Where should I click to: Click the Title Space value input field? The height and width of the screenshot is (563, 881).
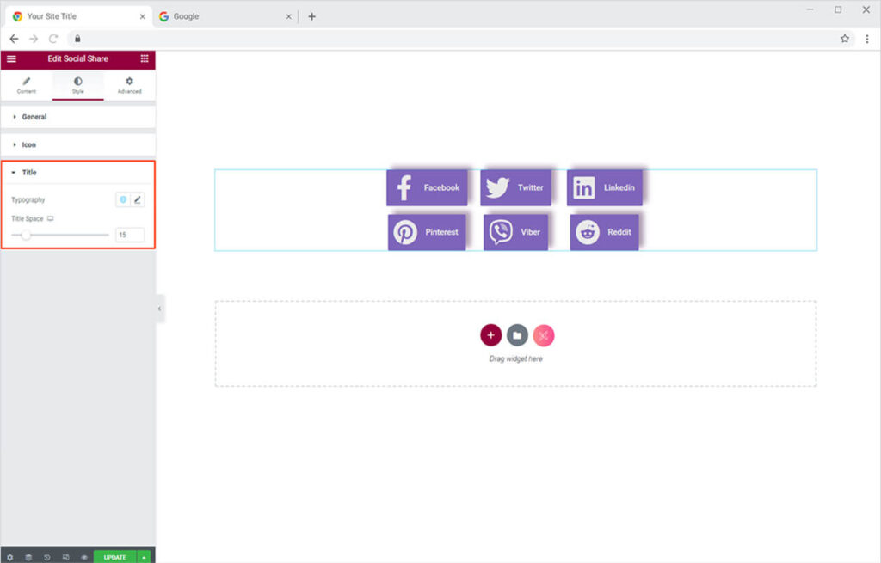(x=130, y=235)
